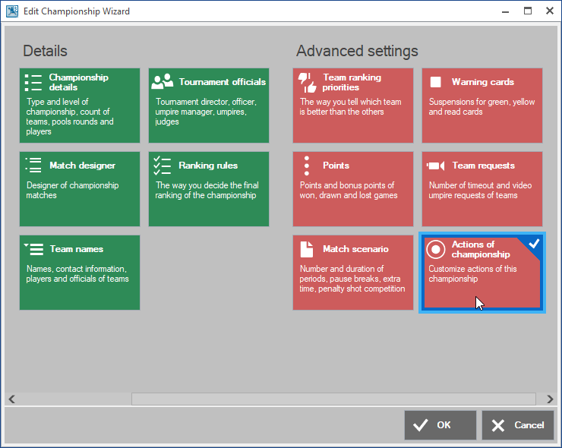
Task: Click the horizontal scrollbar thumb
Action: coord(333,399)
